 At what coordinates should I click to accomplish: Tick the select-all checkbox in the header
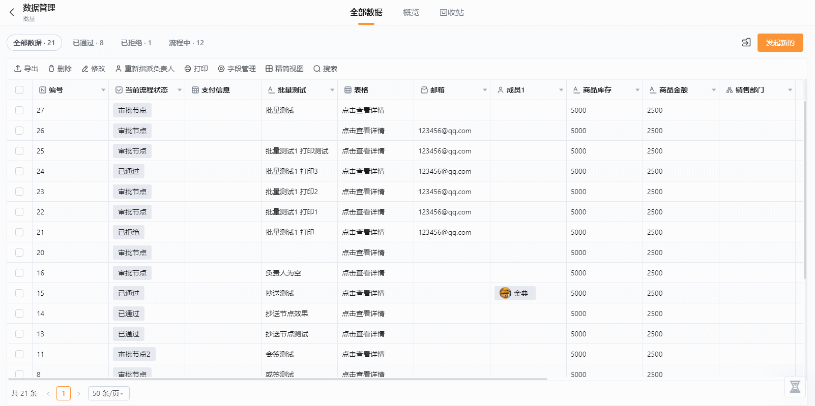19,90
